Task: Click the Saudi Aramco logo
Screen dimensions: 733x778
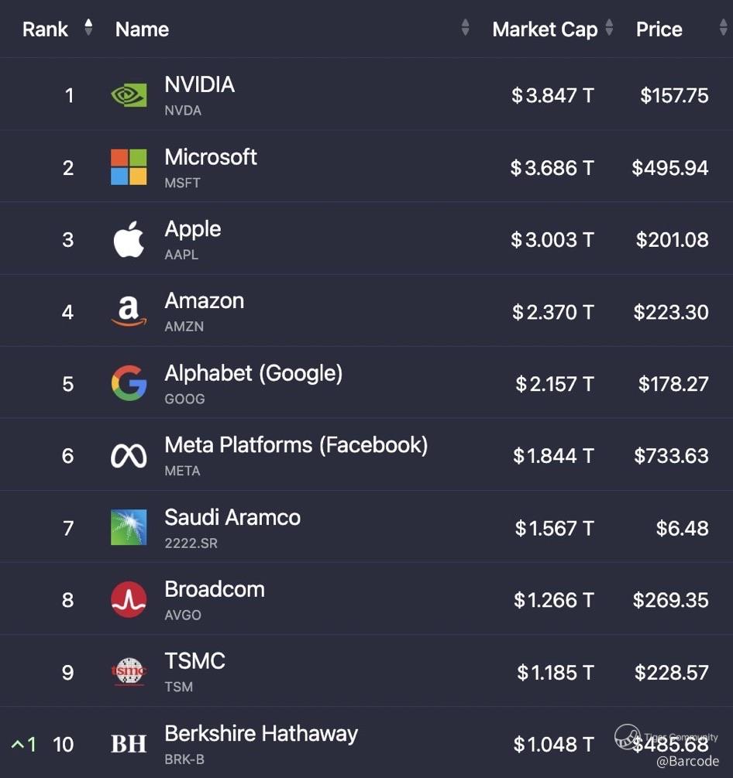Action: point(129,527)
